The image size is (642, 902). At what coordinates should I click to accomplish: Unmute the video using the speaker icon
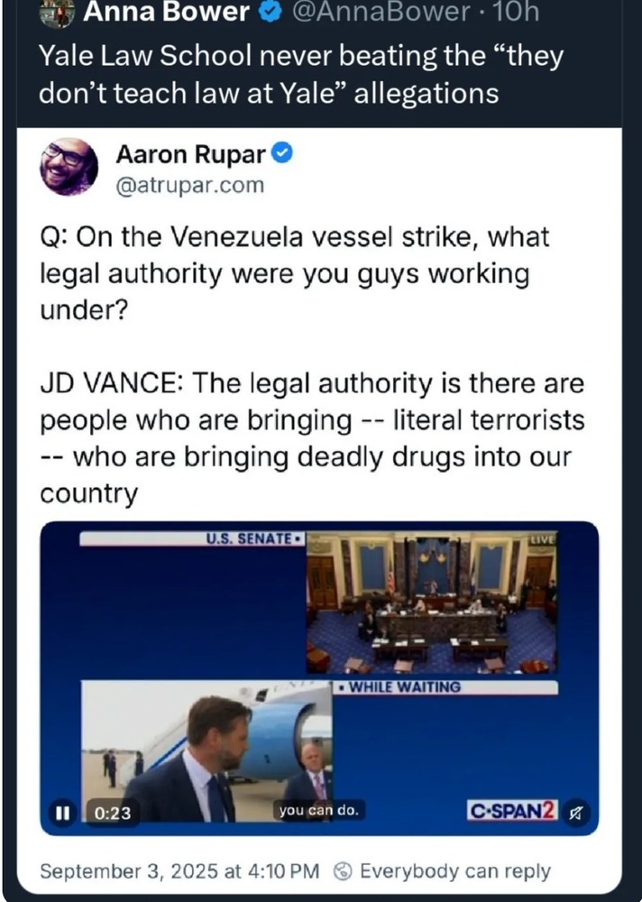click(576, 813)
